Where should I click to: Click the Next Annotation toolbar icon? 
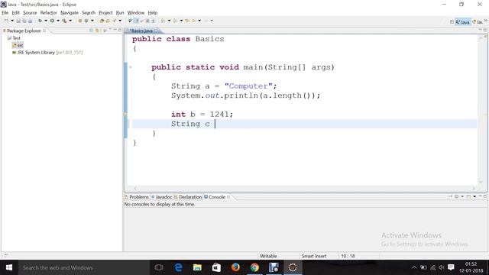[163, 21]
